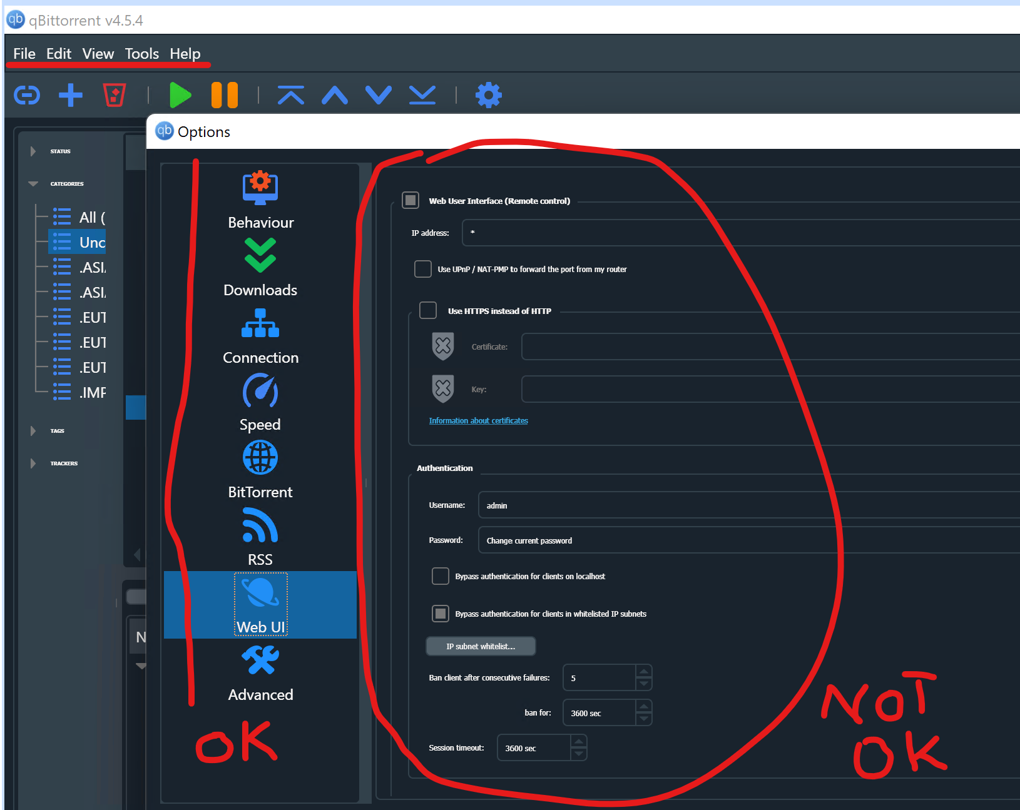Open the Connection options page

[x=260, y=335]
